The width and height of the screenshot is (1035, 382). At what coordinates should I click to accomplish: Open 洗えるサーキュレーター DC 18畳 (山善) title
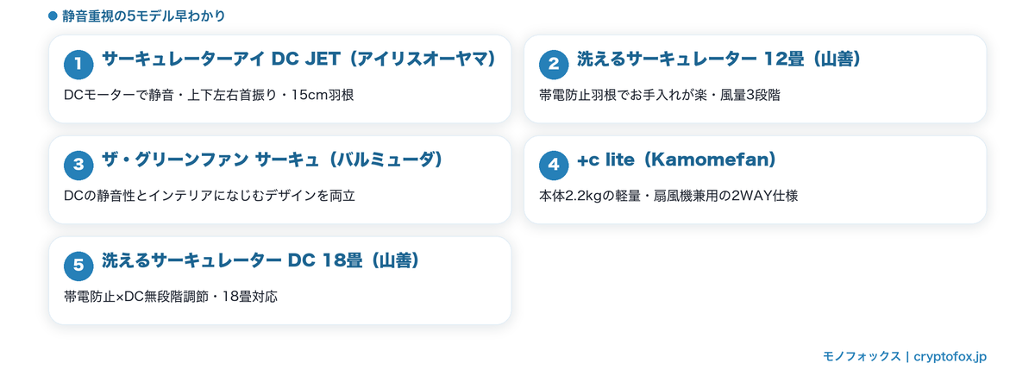tap(260, 261)
